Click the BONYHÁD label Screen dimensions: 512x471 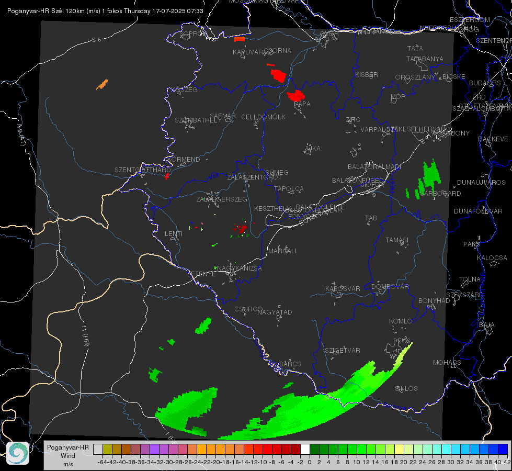coord(434,301)
